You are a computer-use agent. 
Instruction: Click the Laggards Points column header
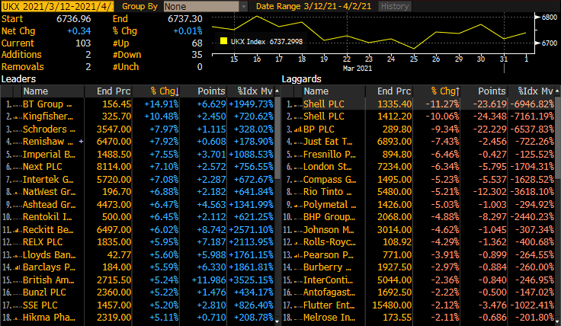[484, 91]
